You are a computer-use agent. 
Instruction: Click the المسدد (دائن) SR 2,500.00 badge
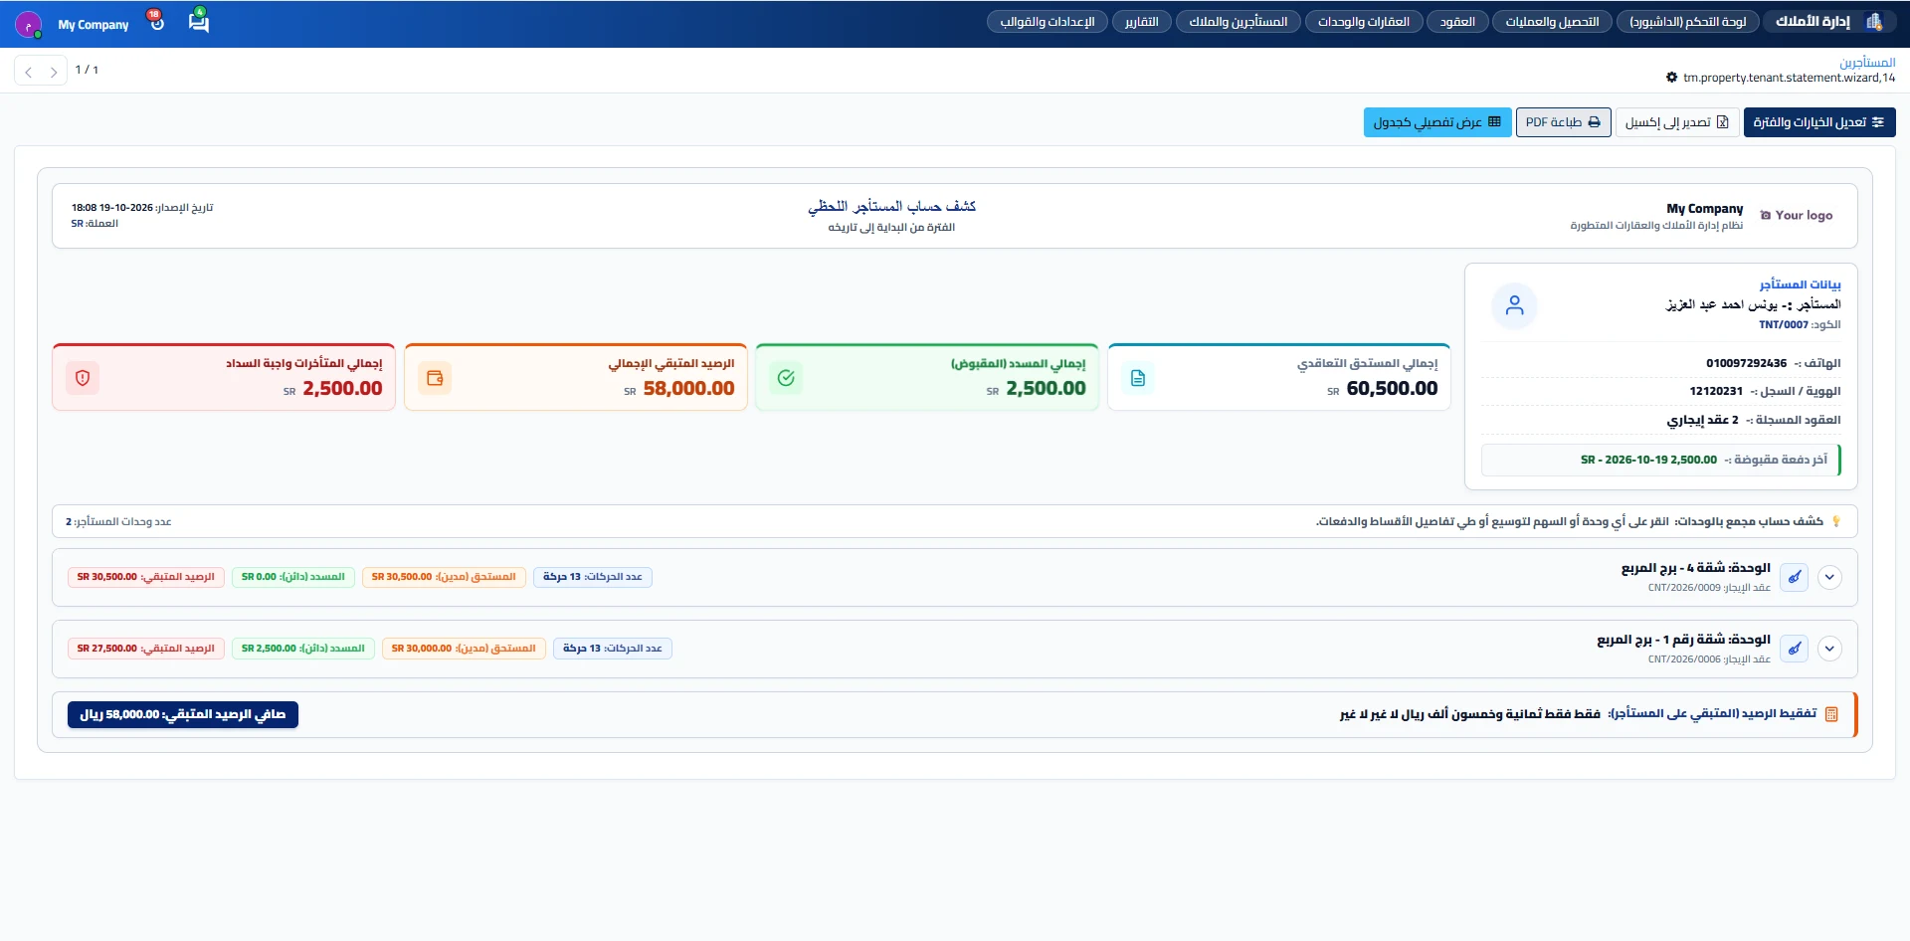[303, 649]
